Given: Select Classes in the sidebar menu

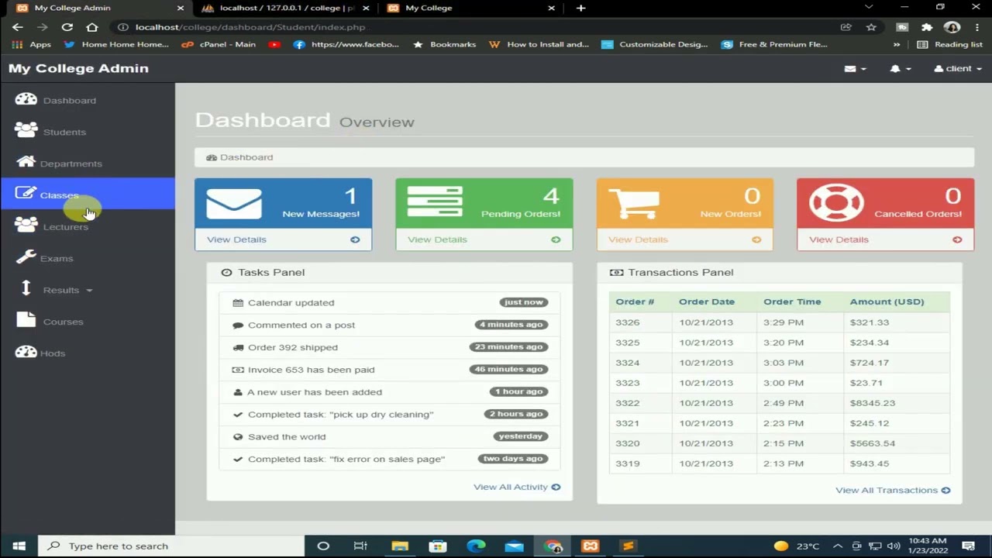Looking at the screenshot, I should point(88,195).
